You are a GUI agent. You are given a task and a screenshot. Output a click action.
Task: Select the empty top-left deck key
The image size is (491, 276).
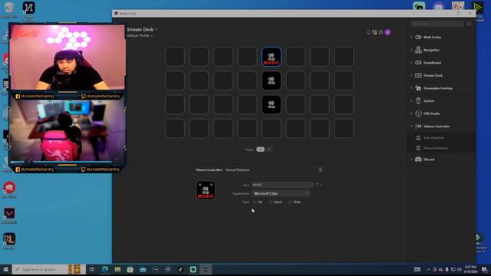(175, 57)
